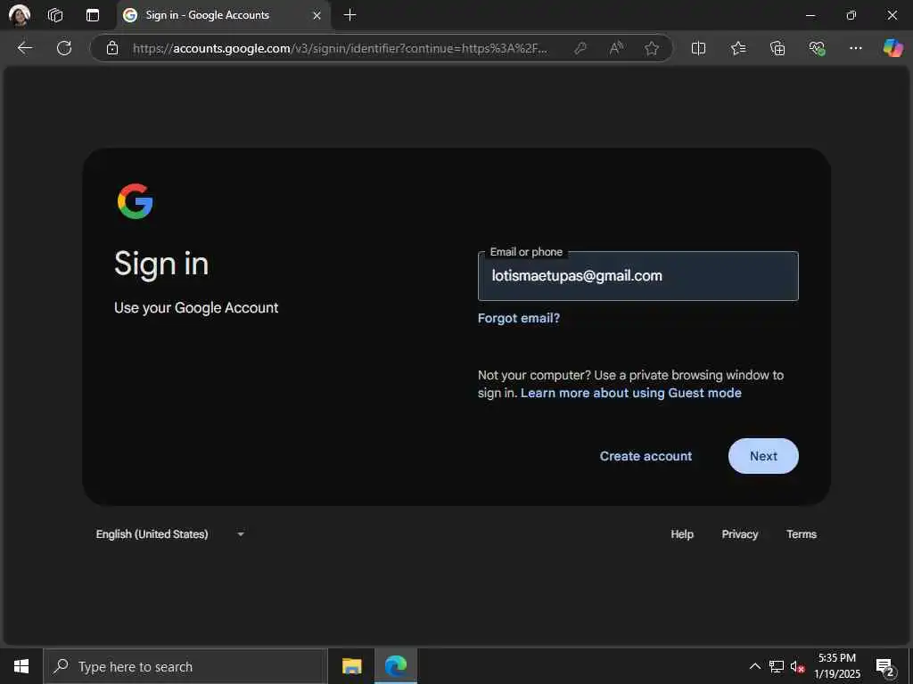913x684 pixels.
Task: Open a new tab with plus button
Action: pos(350,15)
